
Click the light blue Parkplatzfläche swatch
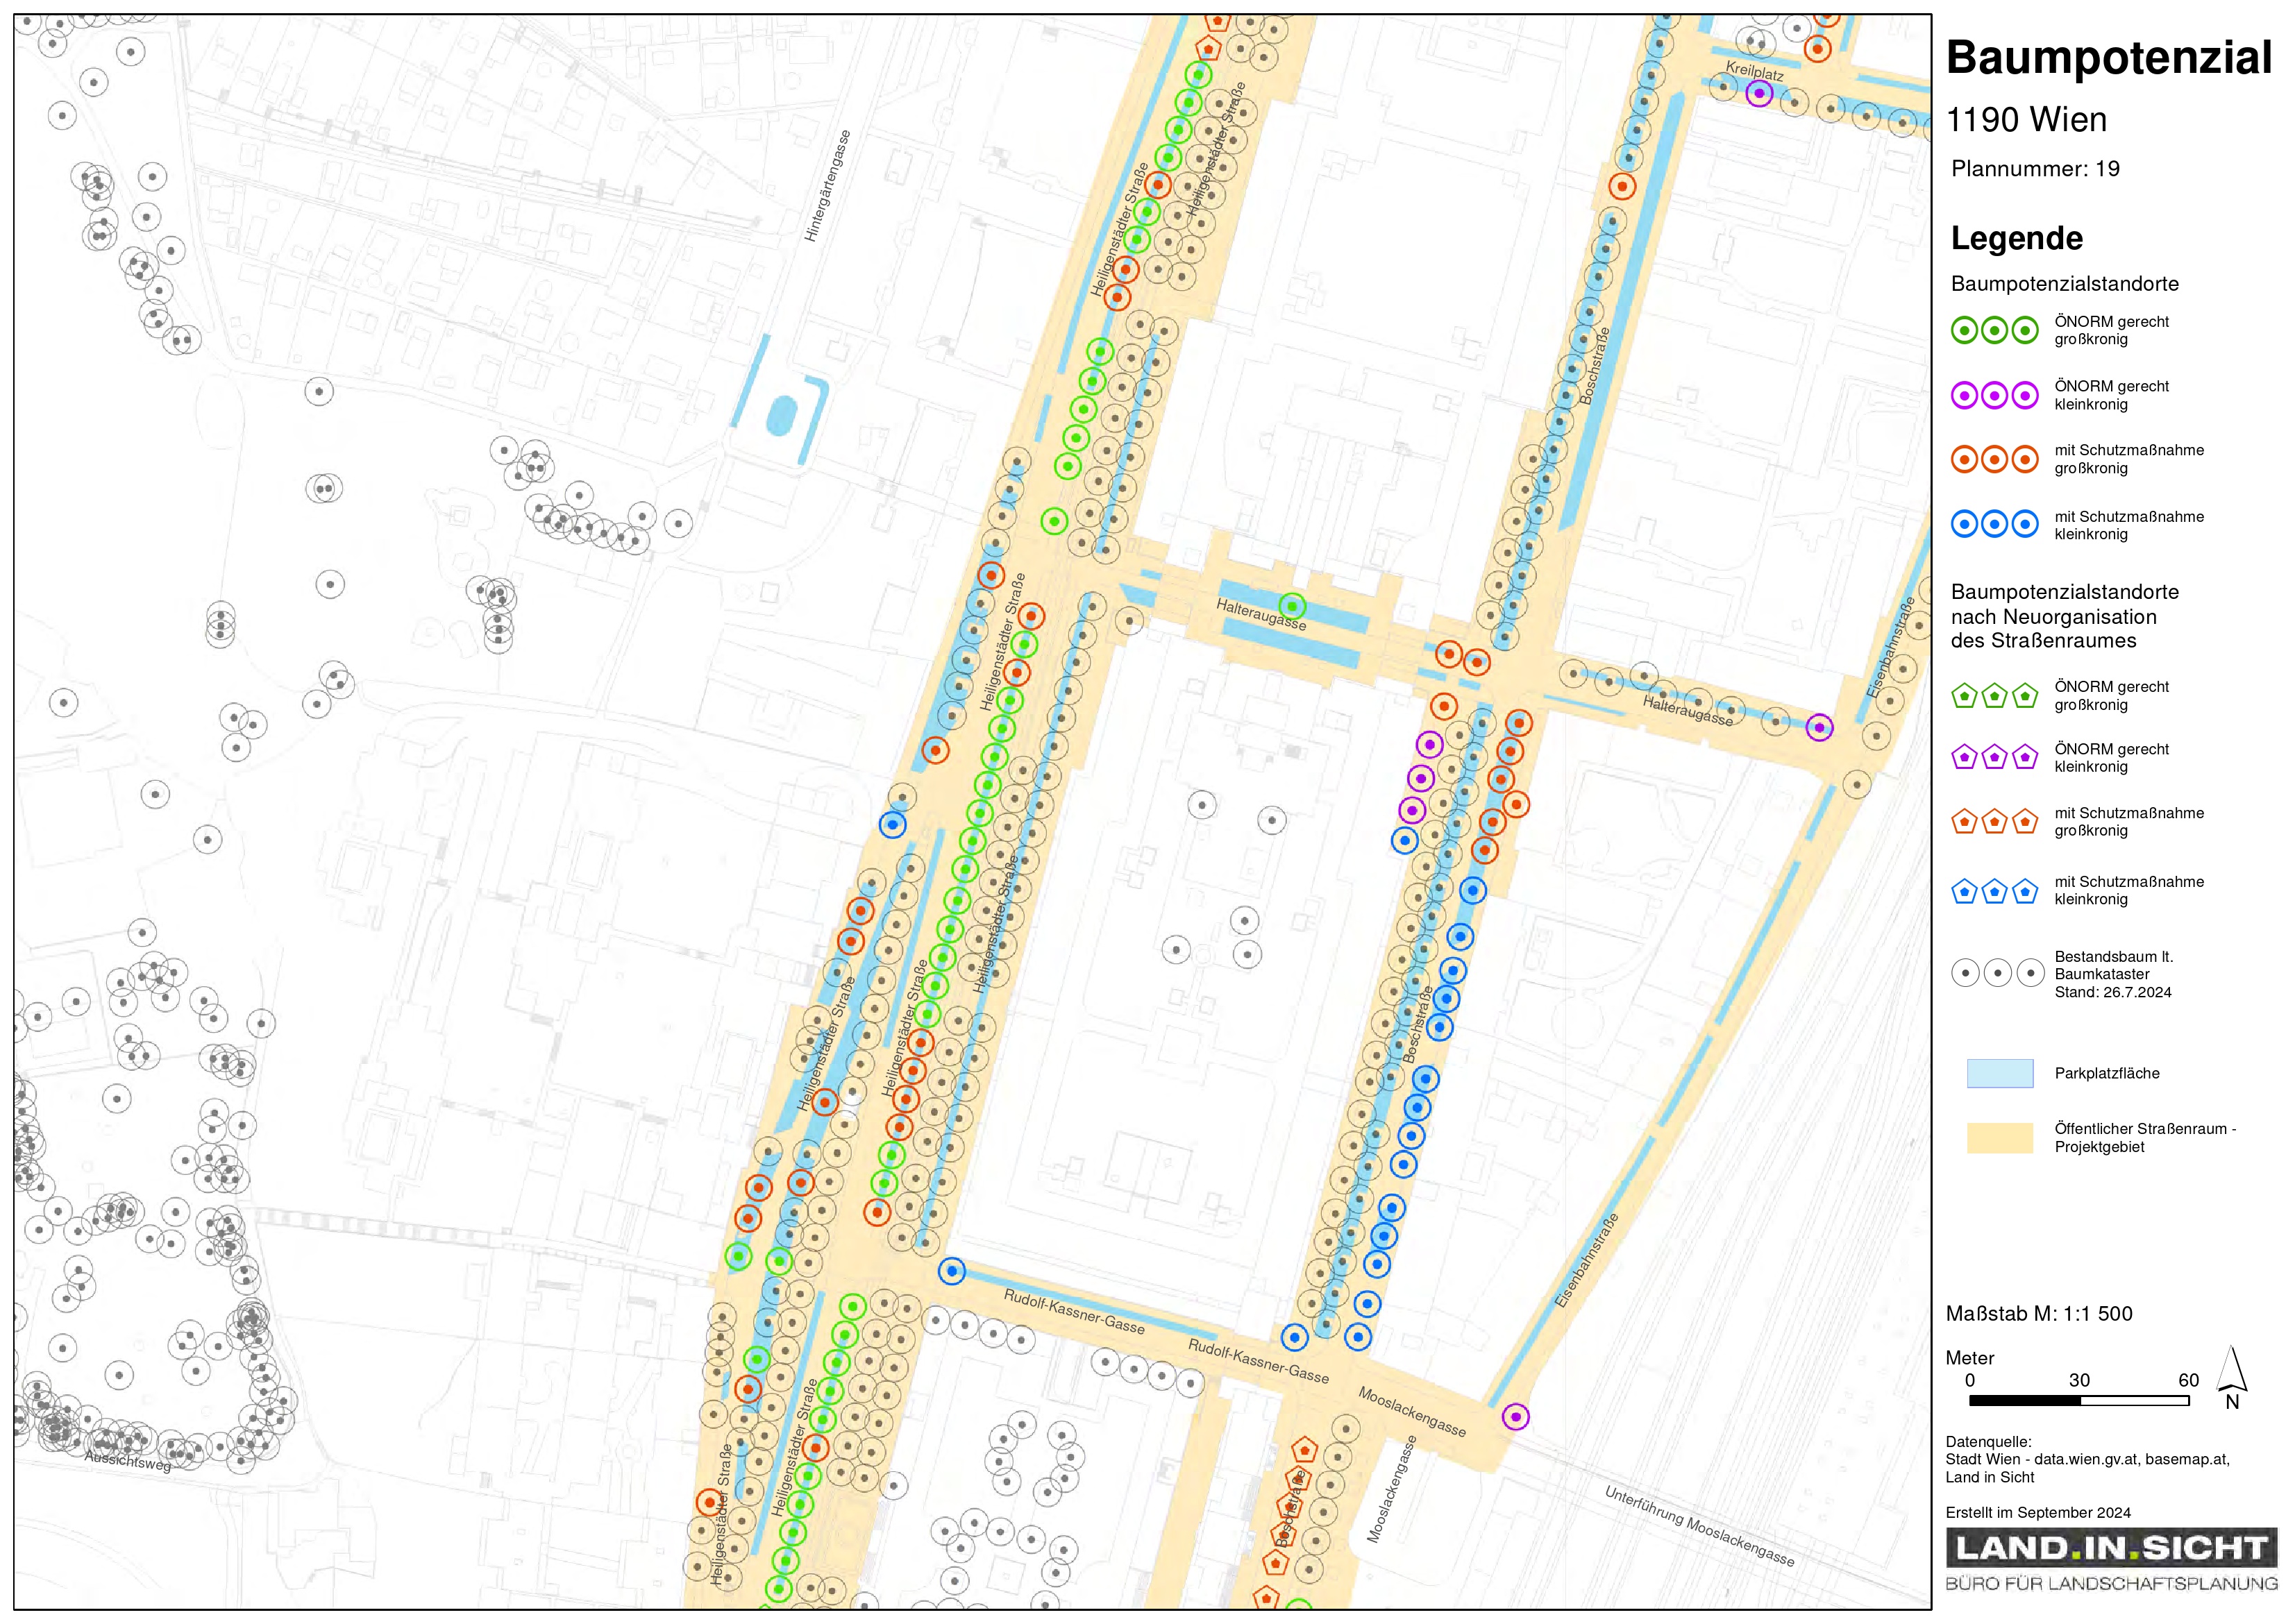[1999, 1073]
